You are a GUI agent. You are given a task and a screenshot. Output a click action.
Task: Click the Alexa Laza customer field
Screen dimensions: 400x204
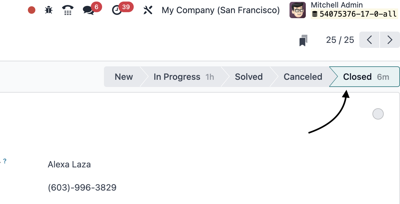tap(69, 164)
